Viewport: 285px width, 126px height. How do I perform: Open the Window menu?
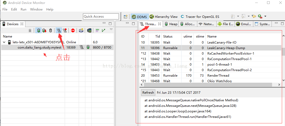36,9
